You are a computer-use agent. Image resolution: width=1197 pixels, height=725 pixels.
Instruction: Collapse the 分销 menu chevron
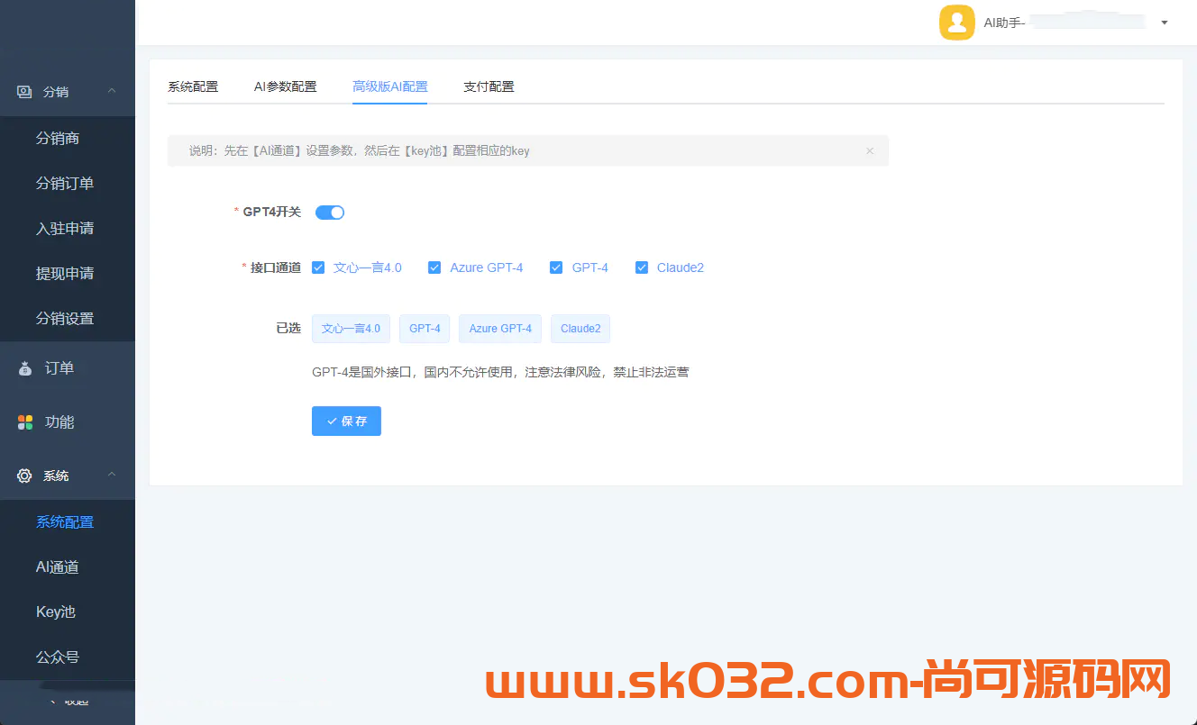[112, 91]
